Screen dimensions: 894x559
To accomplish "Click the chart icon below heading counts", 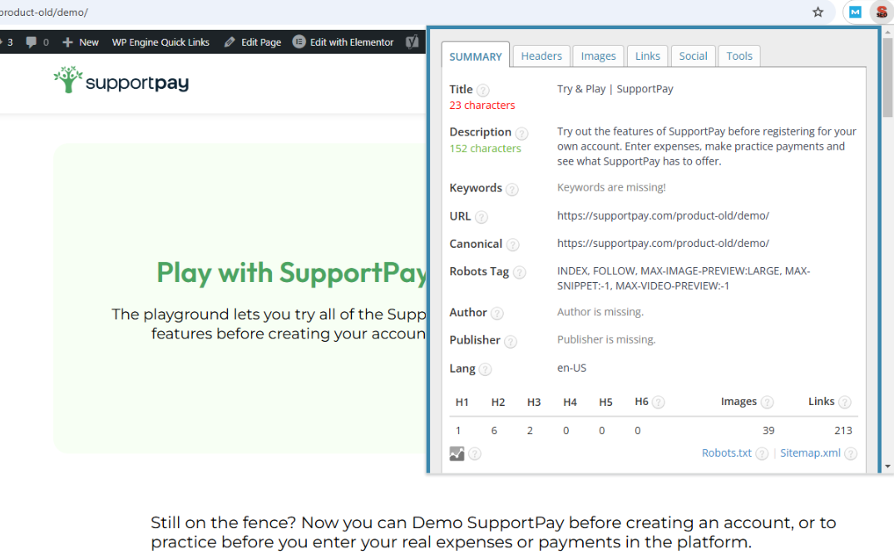I will point(457,453).
